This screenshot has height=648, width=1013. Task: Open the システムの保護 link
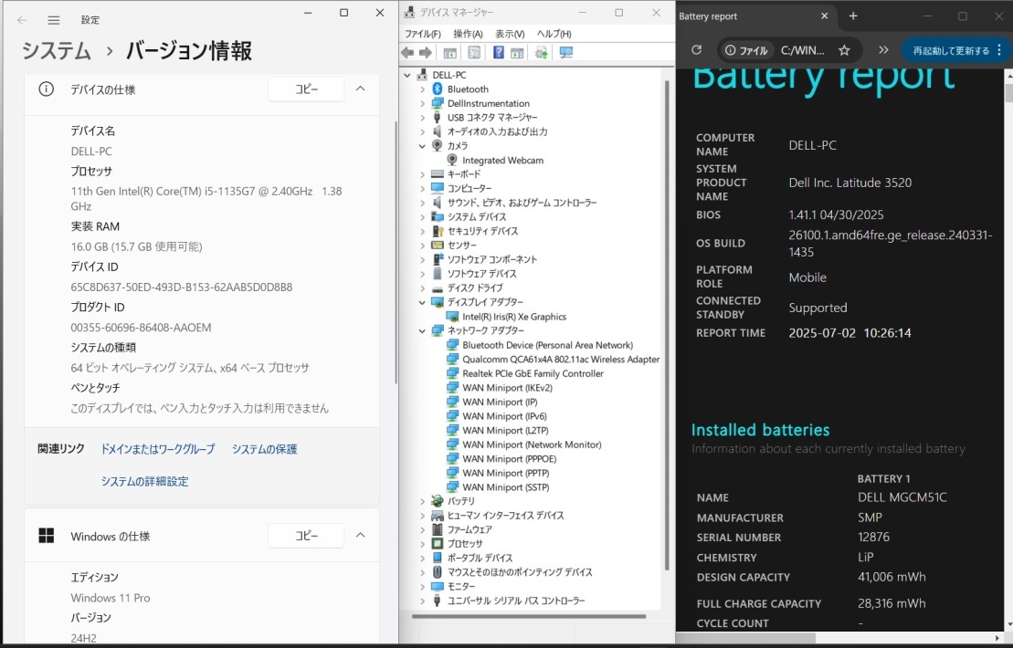pos(264,449)
